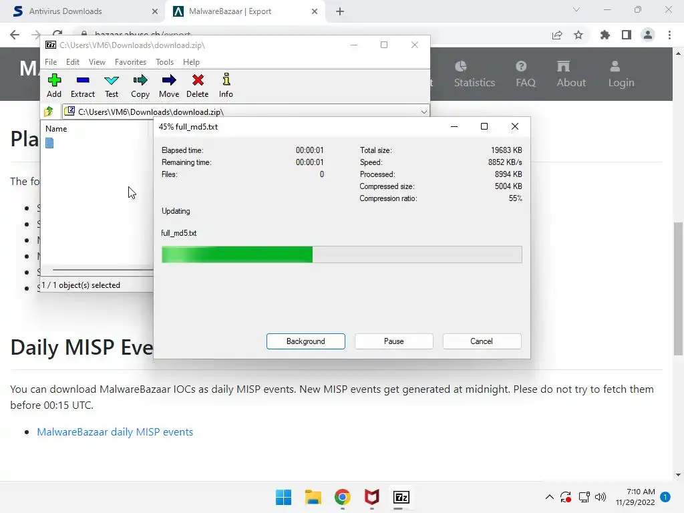The width and height of the screenshot is (684, 513).
Task: Open the Chrome extensions puzzle icon
Action: click(605, 35)
